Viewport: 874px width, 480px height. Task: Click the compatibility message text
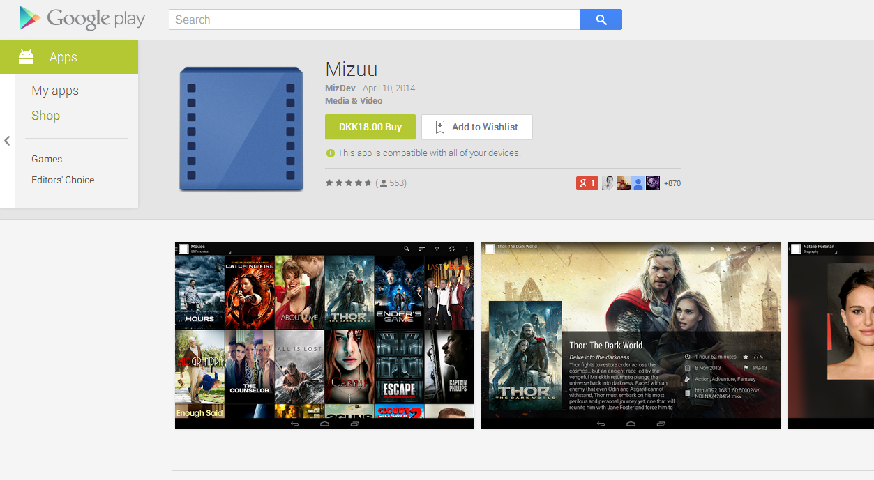pos(430,153)
